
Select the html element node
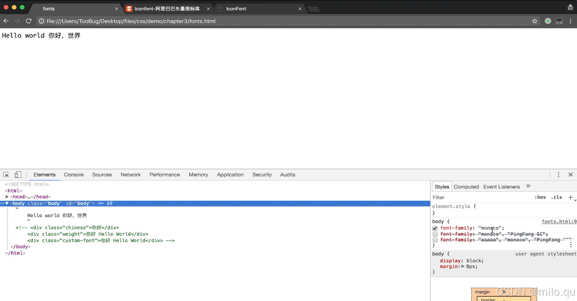14,191
